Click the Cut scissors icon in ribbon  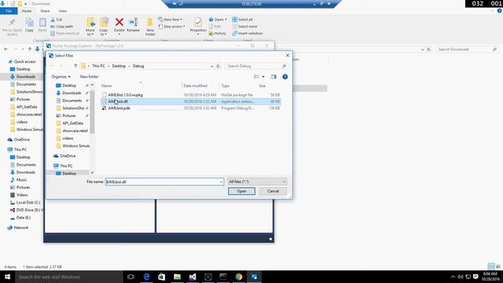[x=53, y=20]
